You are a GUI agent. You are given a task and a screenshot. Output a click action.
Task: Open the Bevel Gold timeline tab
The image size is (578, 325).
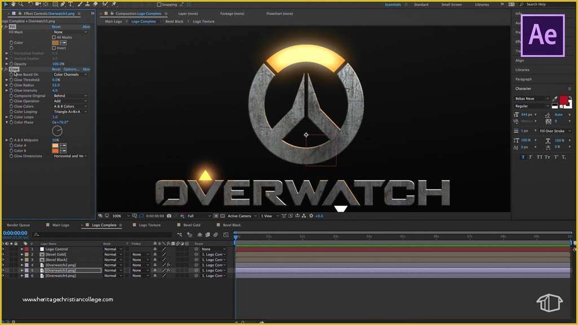(x=192, y=225)
